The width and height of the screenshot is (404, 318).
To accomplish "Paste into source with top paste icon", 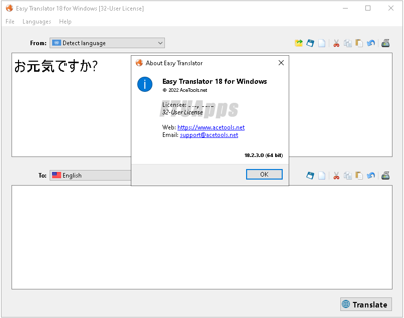I will point(359,43).
